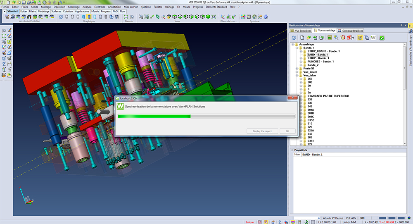Click the gray cube icon in the left toolbar
This screenshot has width=413, height=224.
click(9, 58)
